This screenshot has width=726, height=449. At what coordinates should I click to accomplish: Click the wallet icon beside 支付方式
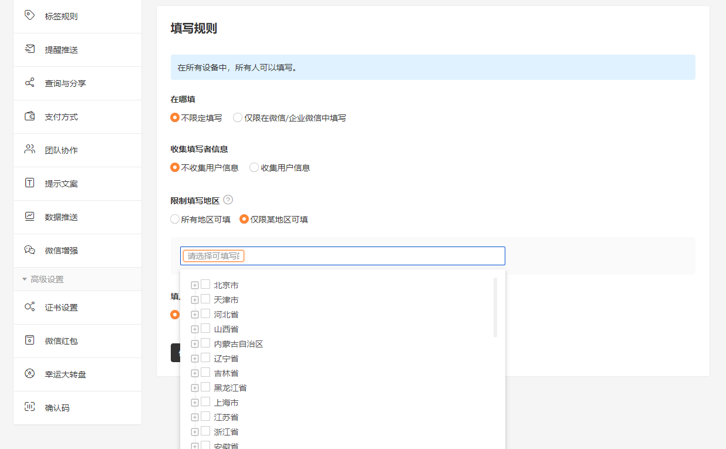[x=29, y=116]
